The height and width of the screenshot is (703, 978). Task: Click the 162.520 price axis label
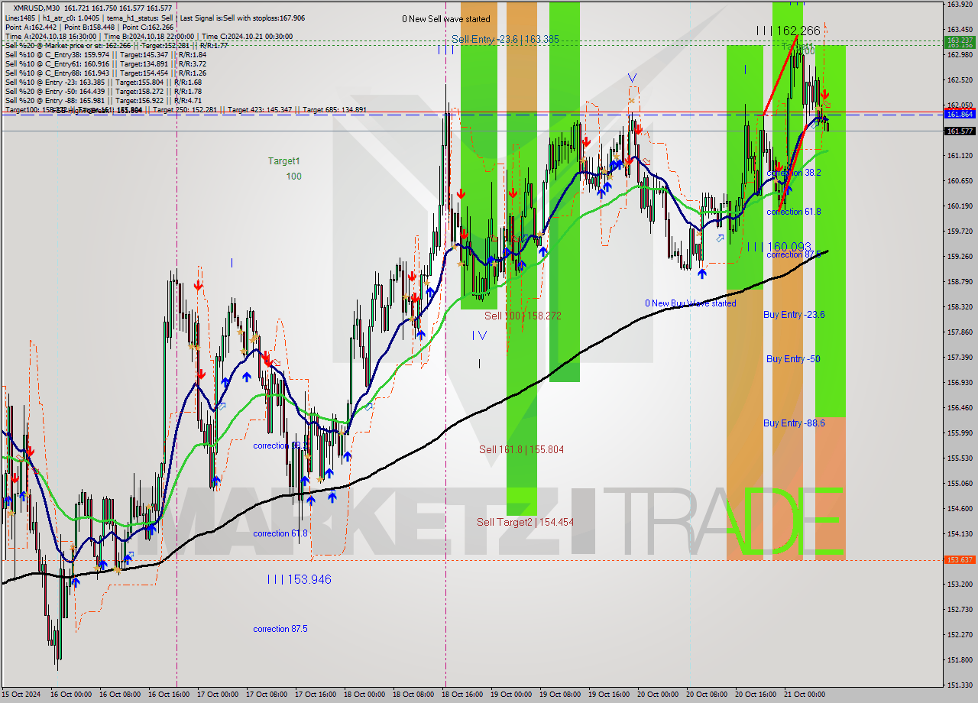(960, 80)
